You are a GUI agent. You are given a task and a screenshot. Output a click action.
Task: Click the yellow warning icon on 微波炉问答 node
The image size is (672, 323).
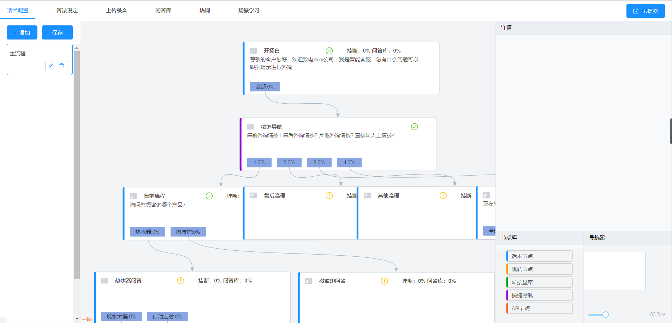coord(384,281)
